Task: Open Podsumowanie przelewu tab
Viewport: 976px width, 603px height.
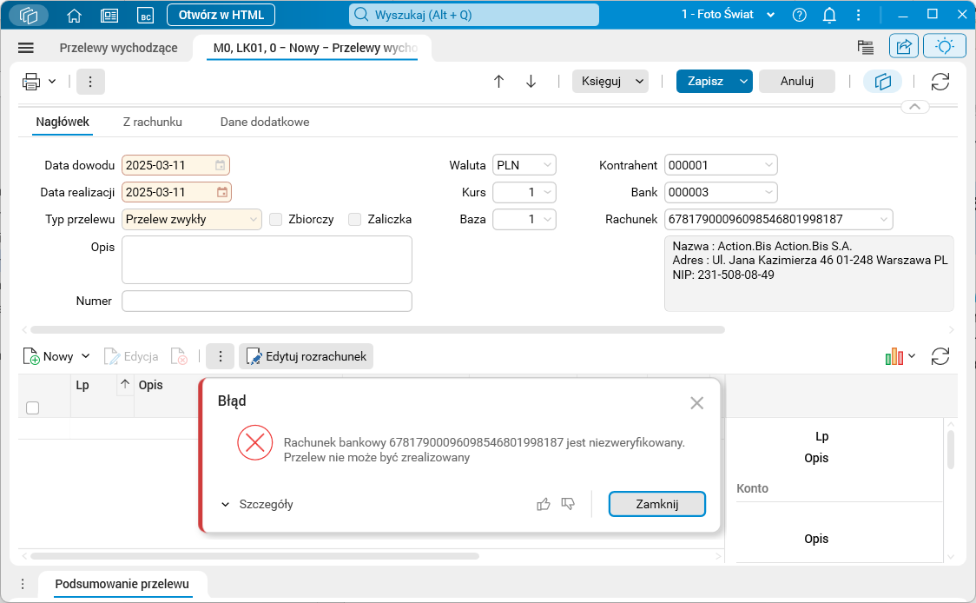Action: pos(122,584)
